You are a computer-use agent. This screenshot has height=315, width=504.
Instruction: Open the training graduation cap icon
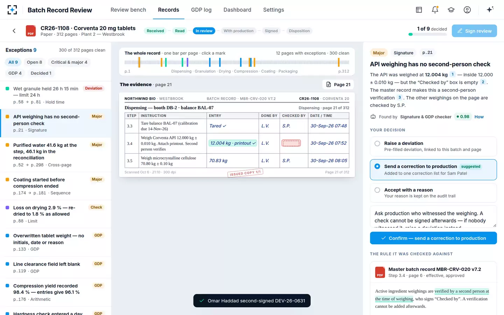coord(451,10)
